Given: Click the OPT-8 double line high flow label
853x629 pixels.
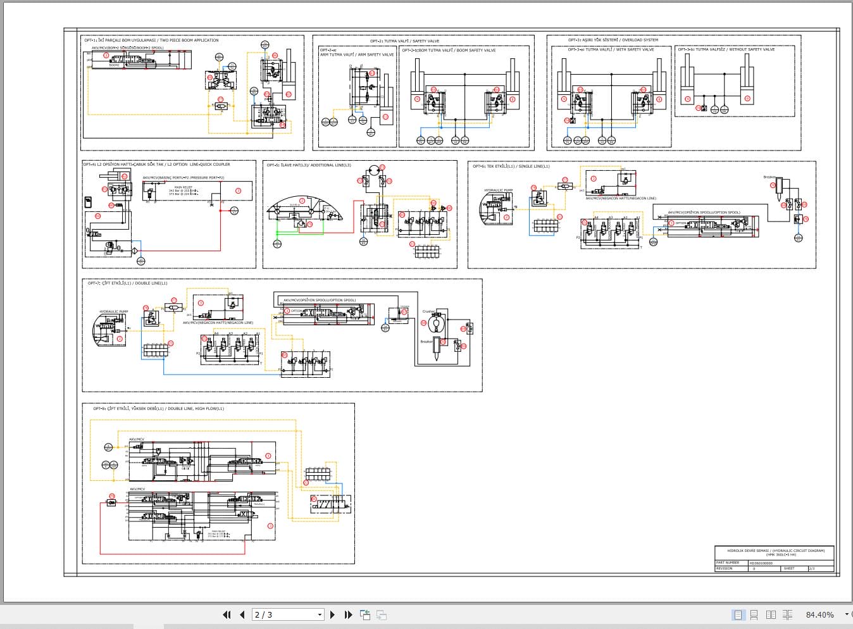Looking at the screenshot, I should tap(156, 409).
